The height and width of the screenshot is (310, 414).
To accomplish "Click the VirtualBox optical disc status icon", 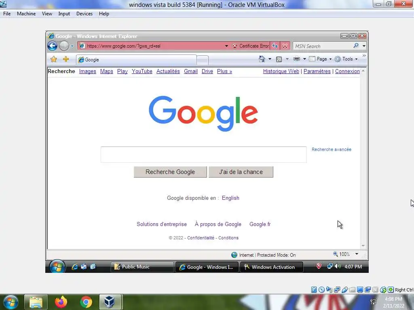I will [x=321, y=290].
